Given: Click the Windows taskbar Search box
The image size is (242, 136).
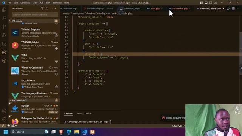Looking at the screenshot, I should pyautogui.click(x=29, y=132).
